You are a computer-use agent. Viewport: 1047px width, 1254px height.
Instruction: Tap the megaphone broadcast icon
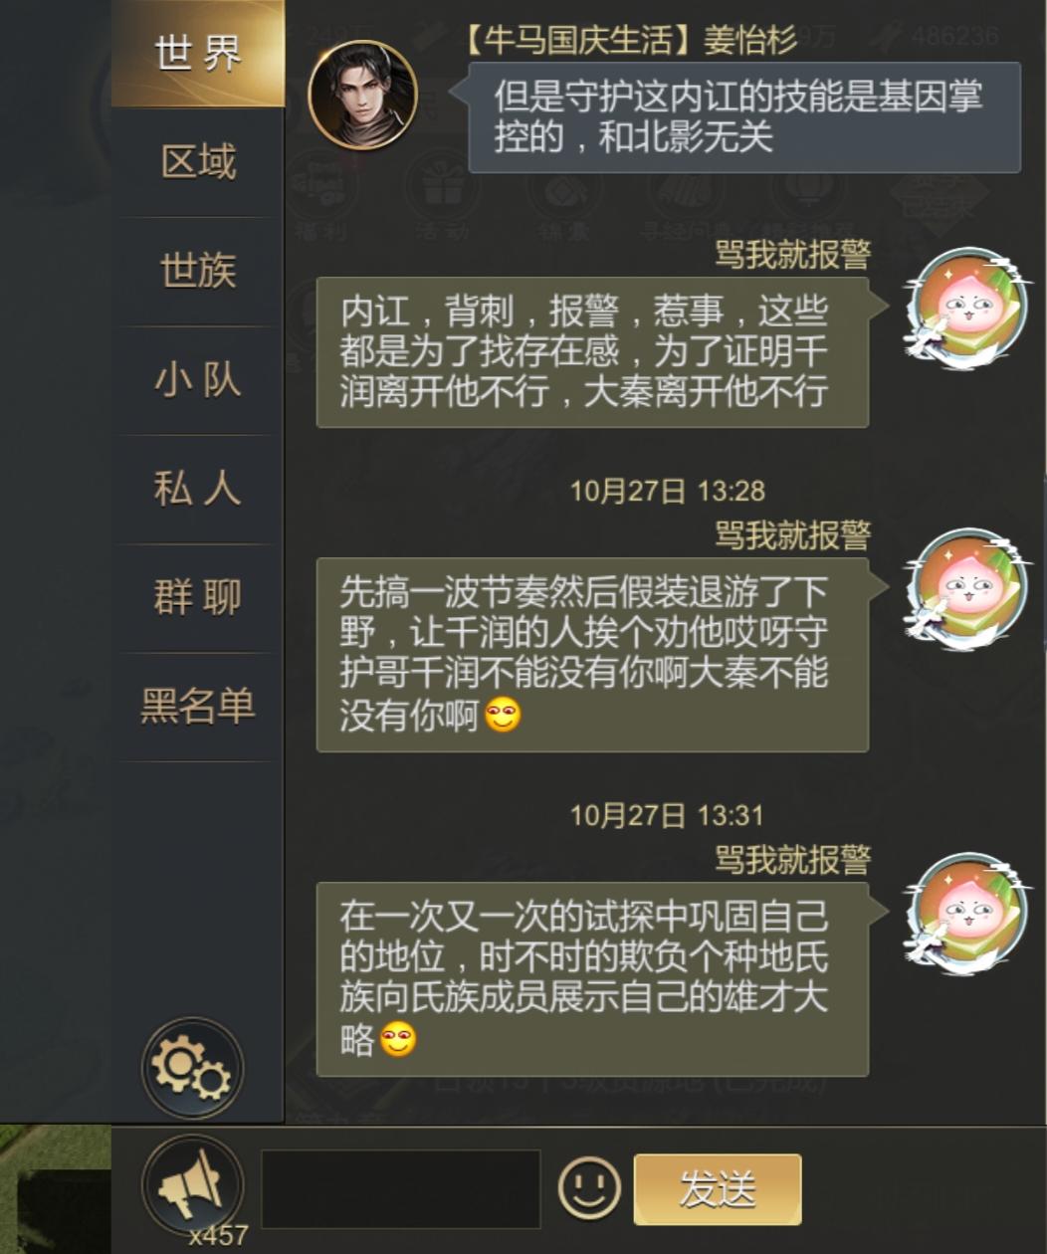click(192, 1185)
